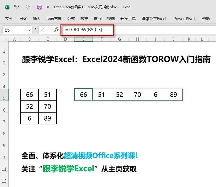Viewport: 216px width, 187px height.
Task: Select cell I5 containing 6
Action: click(156, 95)
